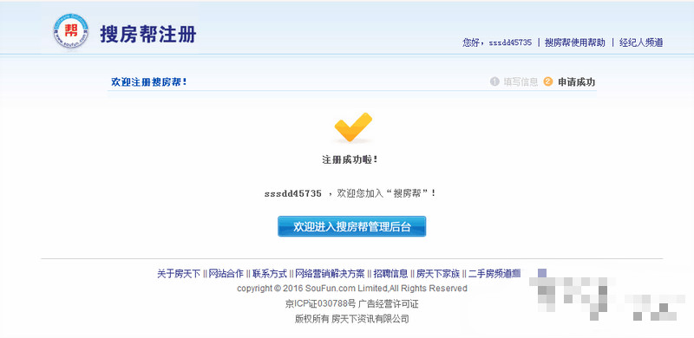694x338 pixels.
Task: Open 欢迎进入搜房帮管理后台 button
Action: tap(352, 226)
